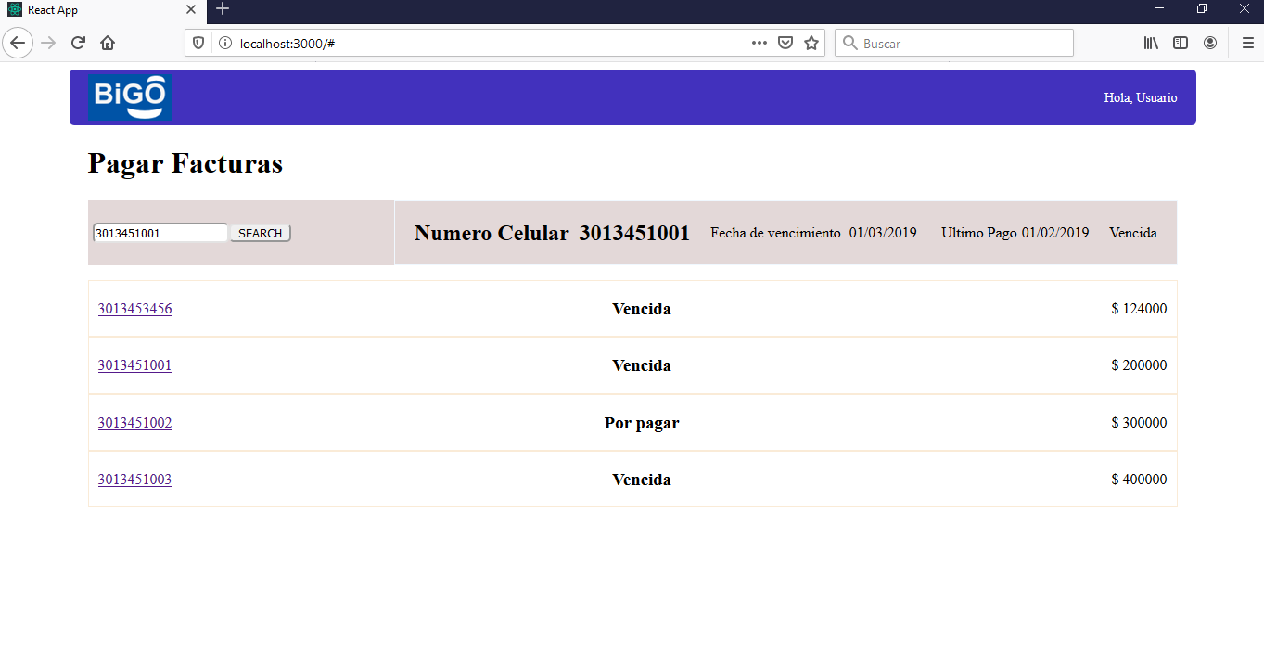The height and width of the screenshot is (665, 1264).
Task: Open a new browser tab
Action: (223, 9)
